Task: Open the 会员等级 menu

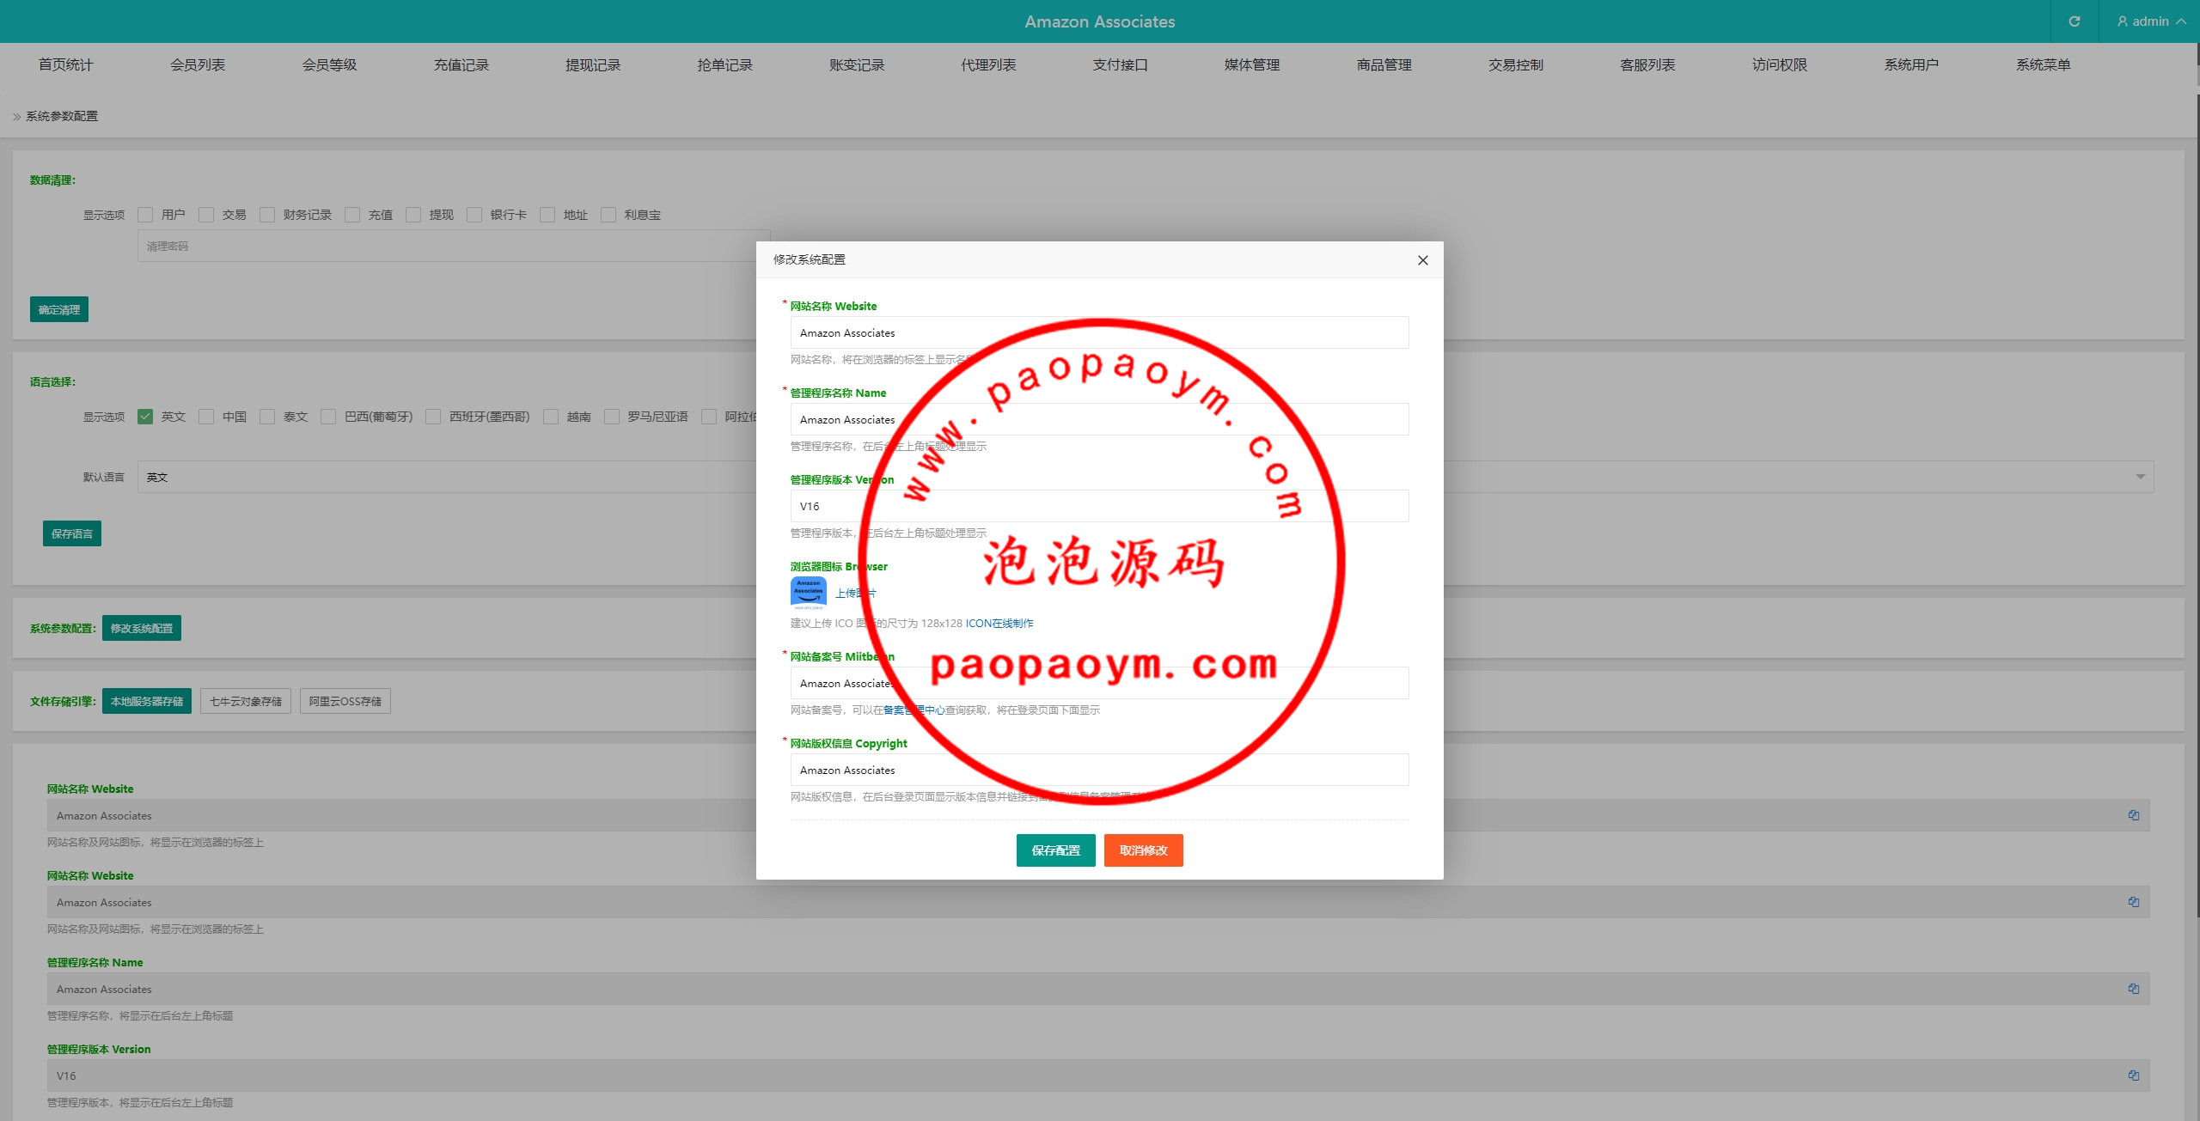Action: (x=329, y=65)
